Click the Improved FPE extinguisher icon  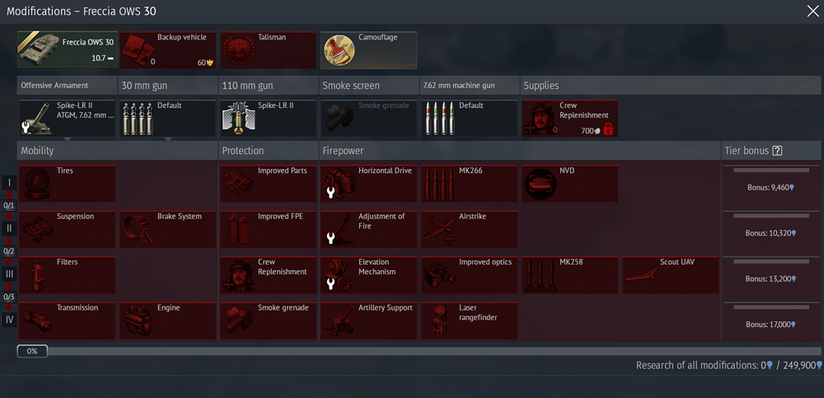(x=238, y=230)
